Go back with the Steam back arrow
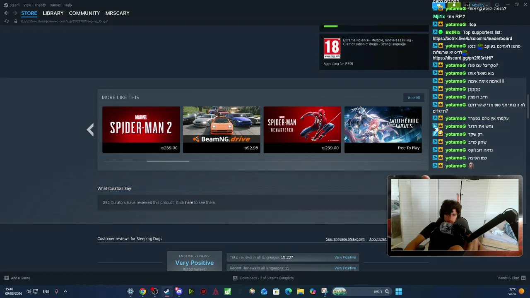 [x=6, y=13]
